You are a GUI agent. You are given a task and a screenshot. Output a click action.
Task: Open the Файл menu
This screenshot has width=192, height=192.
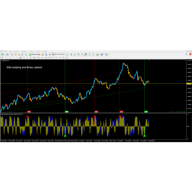point(5,51)
